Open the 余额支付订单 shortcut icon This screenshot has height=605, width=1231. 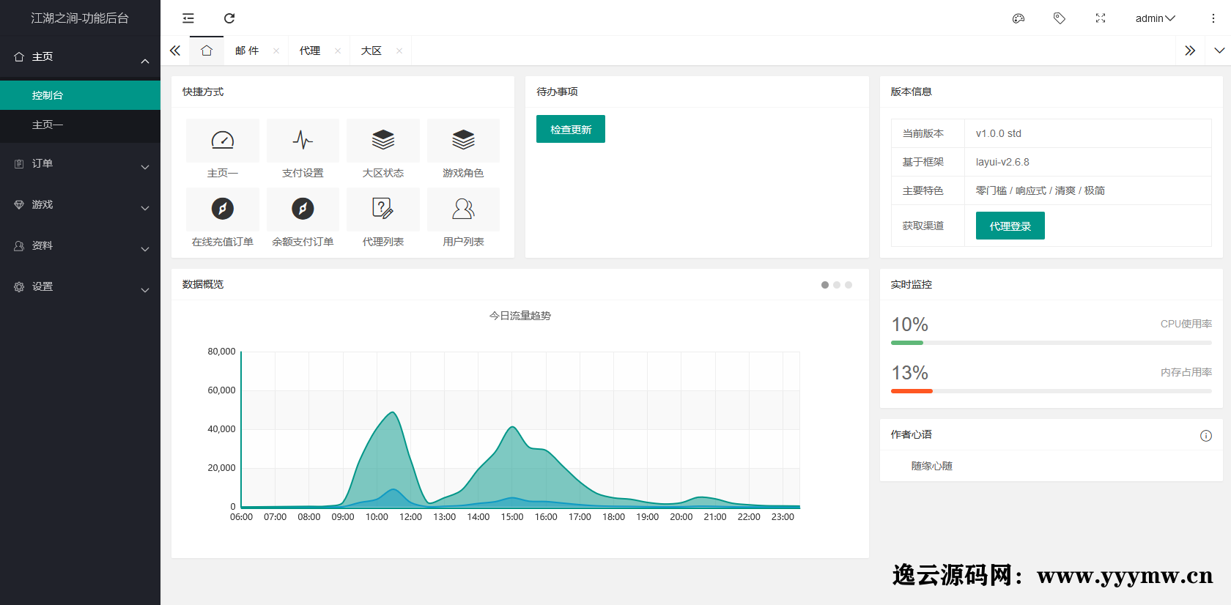(x=303, y=209)
